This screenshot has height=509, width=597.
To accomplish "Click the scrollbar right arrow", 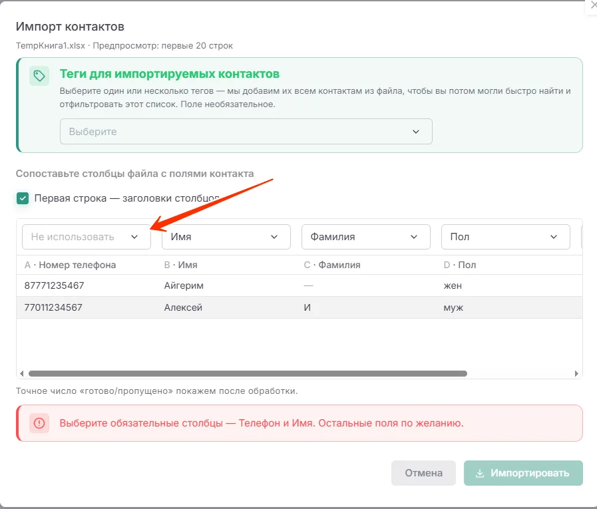I will pos(576,373).
